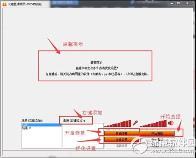The height and width of the screenshot is (158, 196).
Task: Click the 场景 (右键添加) label
Action: (33, 121)
